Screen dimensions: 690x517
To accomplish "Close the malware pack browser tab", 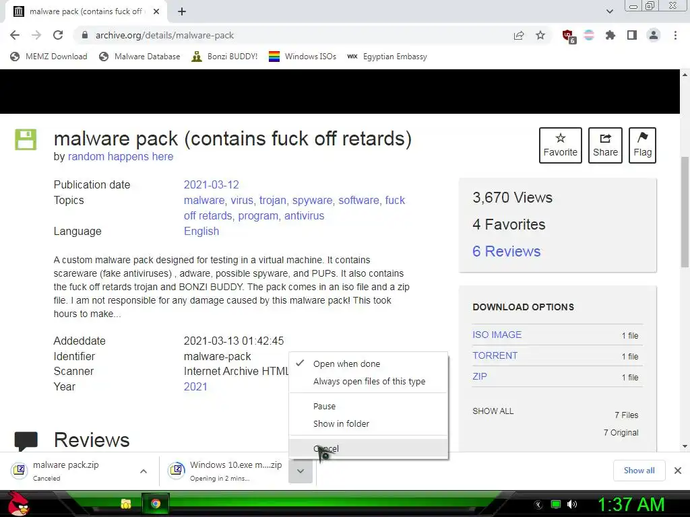I will [156, 11].
